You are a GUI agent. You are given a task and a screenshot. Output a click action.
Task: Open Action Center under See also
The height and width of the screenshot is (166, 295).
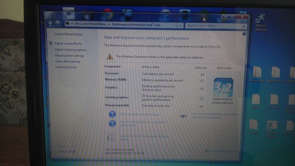(67, 152)
